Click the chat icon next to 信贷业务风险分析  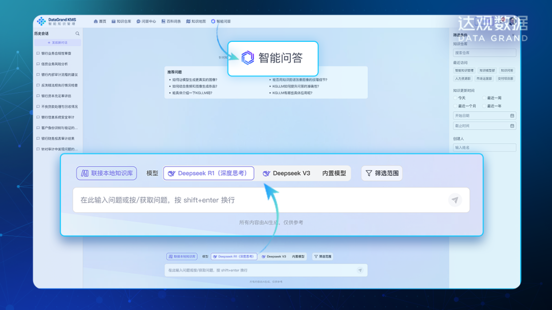(x=38, y=64)
